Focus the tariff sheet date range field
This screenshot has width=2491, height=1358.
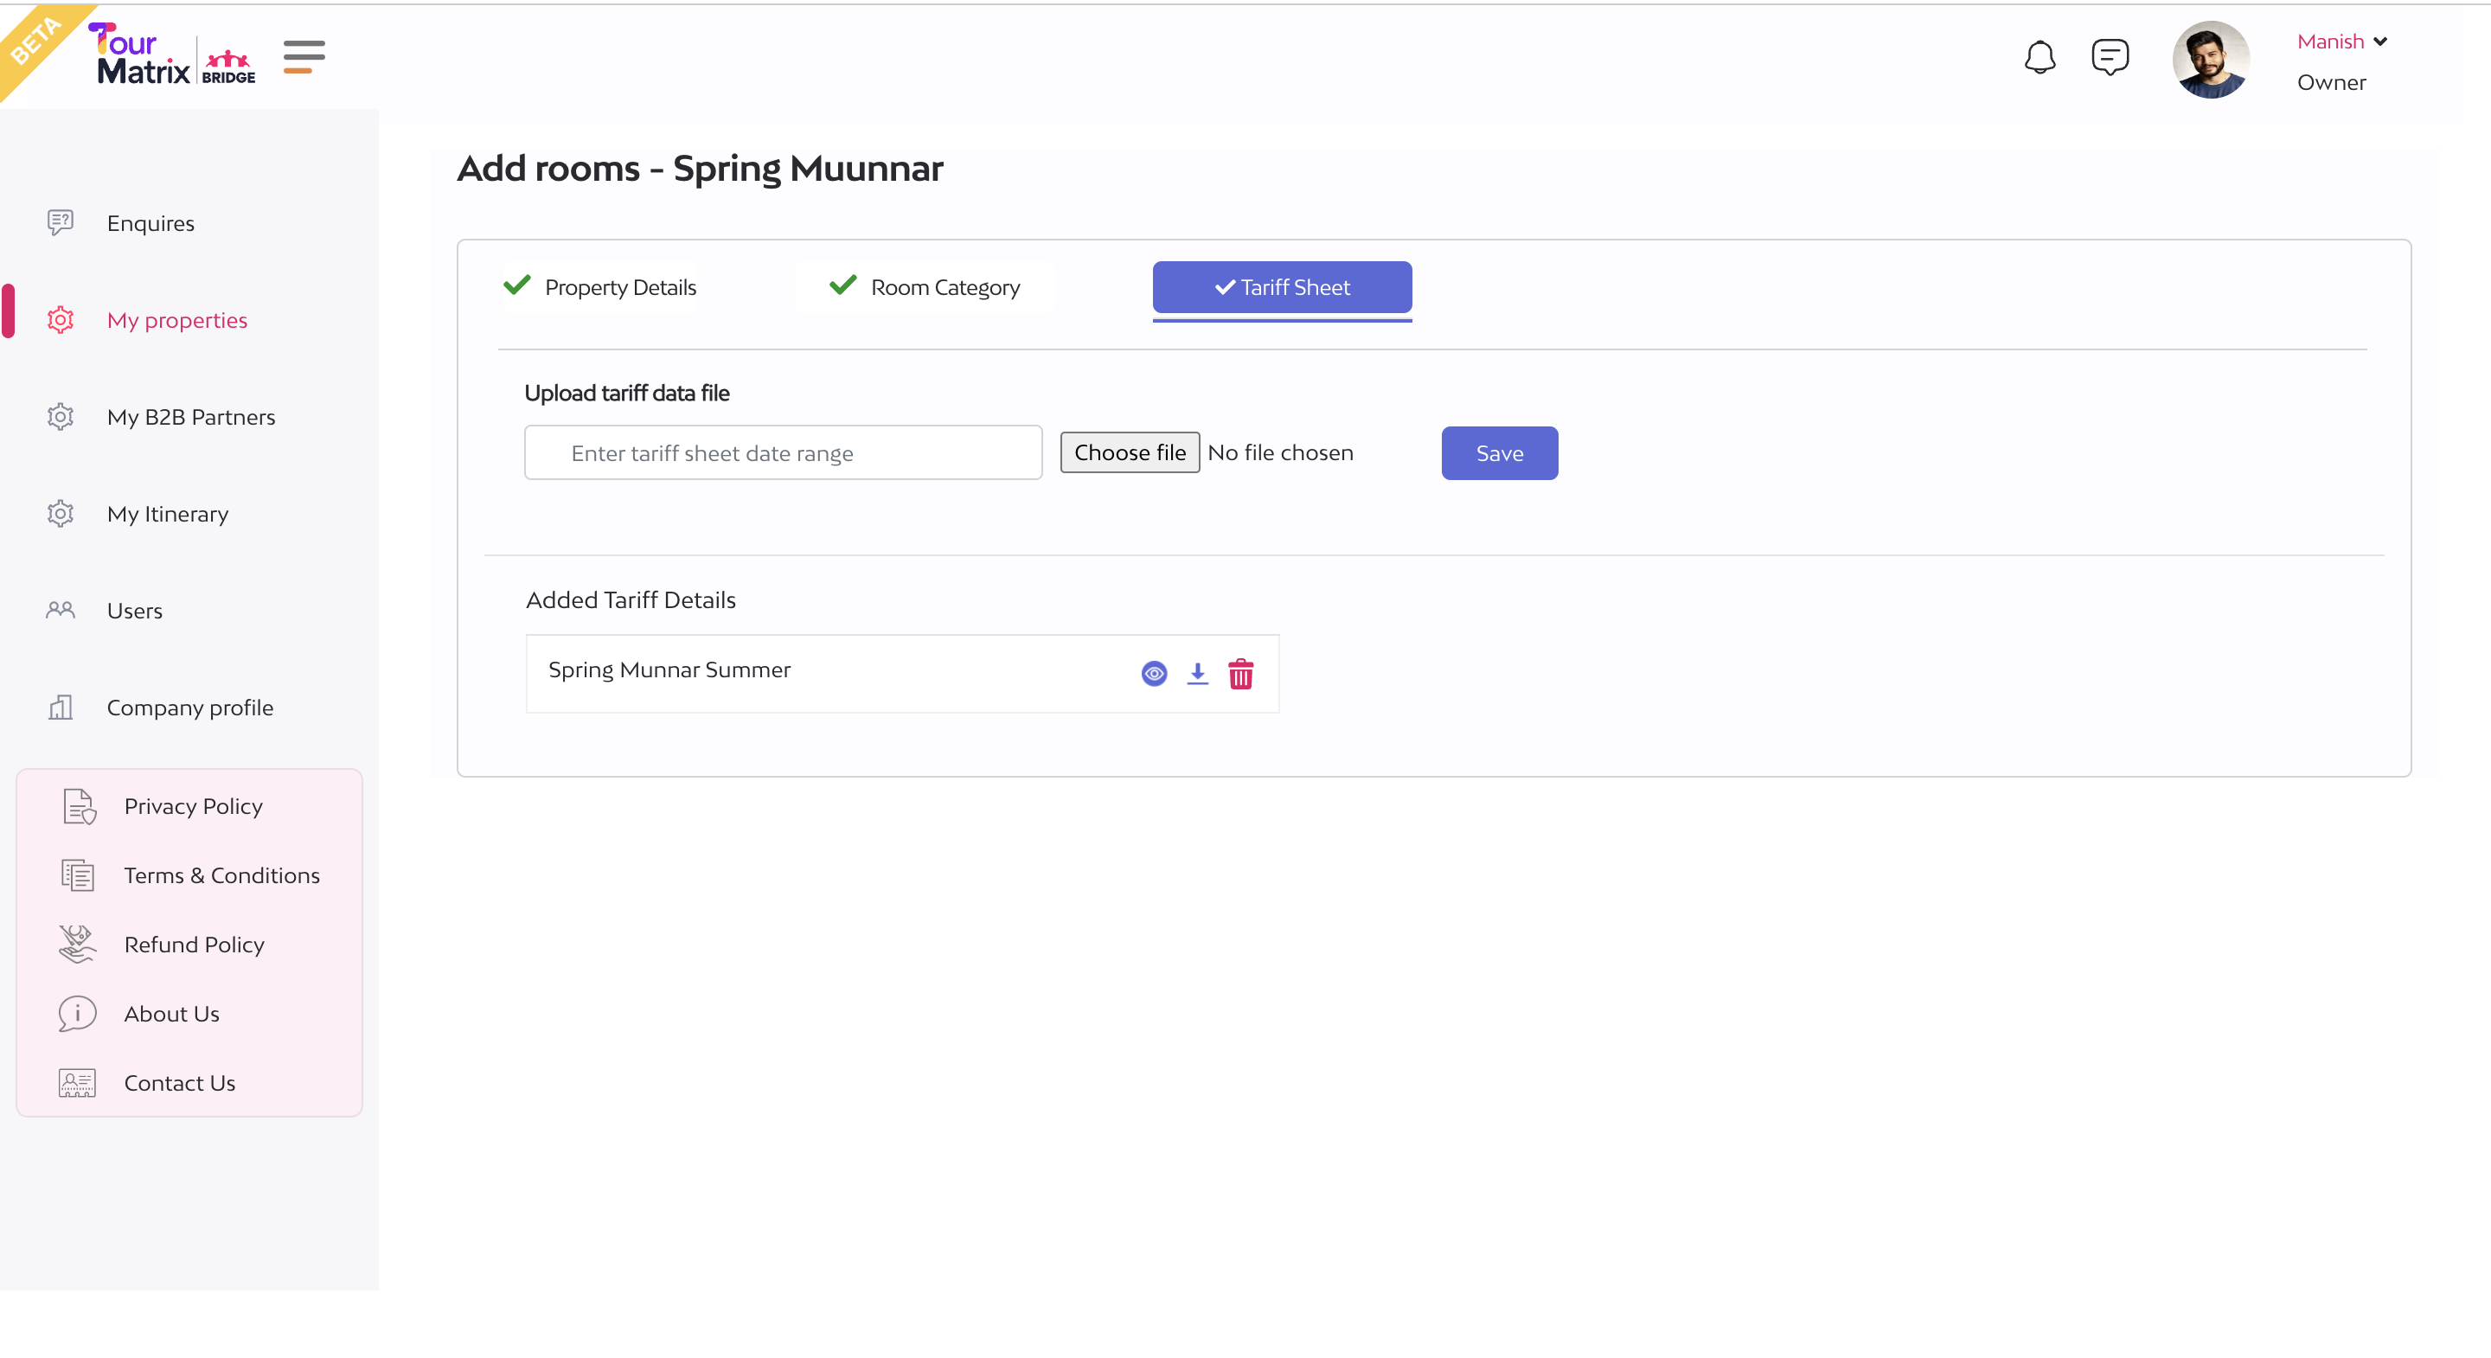point(782,452)
